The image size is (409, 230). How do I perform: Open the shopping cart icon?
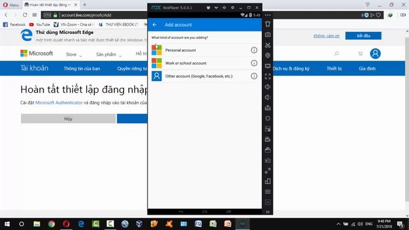tap(360, 54)
